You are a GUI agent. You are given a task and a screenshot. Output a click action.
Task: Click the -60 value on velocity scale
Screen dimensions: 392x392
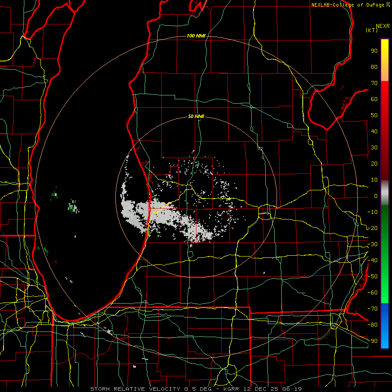(372, 293)
